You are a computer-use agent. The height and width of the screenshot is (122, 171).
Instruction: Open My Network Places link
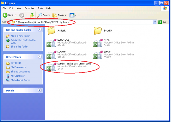click(21, 80)
